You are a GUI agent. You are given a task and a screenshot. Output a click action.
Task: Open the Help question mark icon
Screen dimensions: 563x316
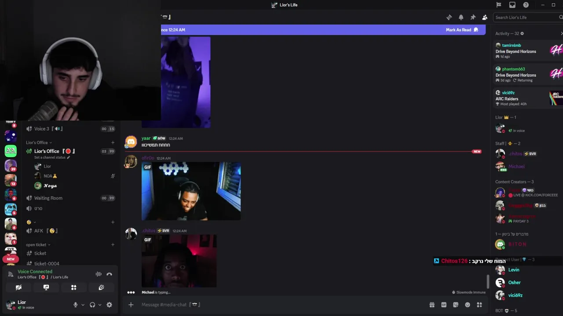pos(526,5)
